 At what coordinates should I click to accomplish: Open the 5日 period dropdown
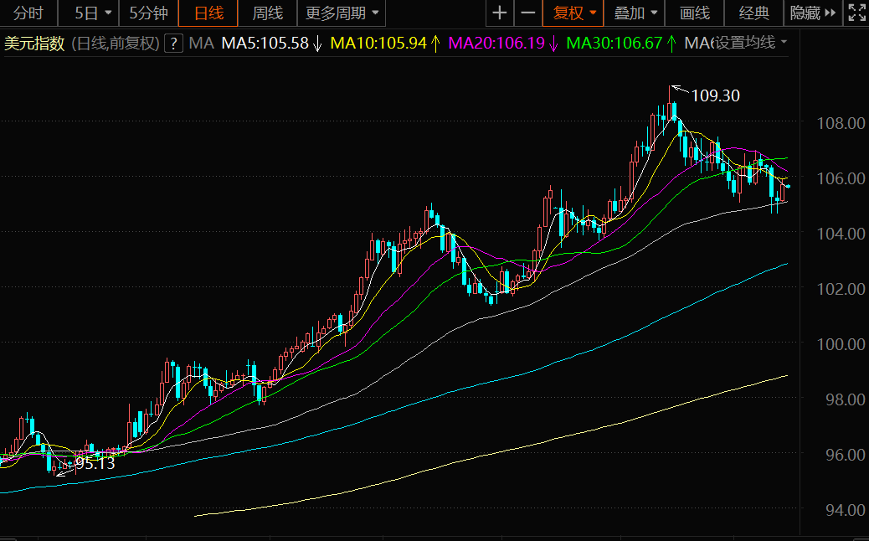pyautogui.click(x=92, y=13)
